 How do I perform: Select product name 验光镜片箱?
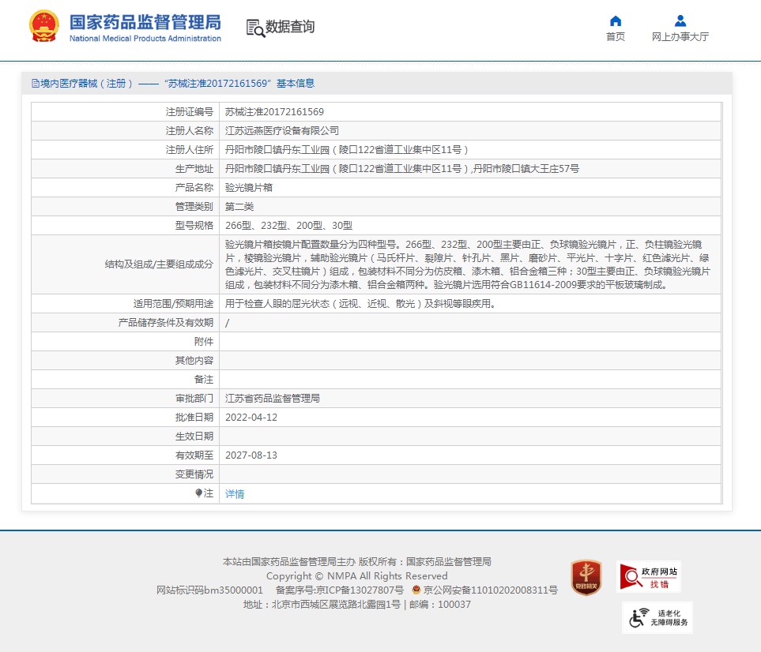(x=249, y=188)
